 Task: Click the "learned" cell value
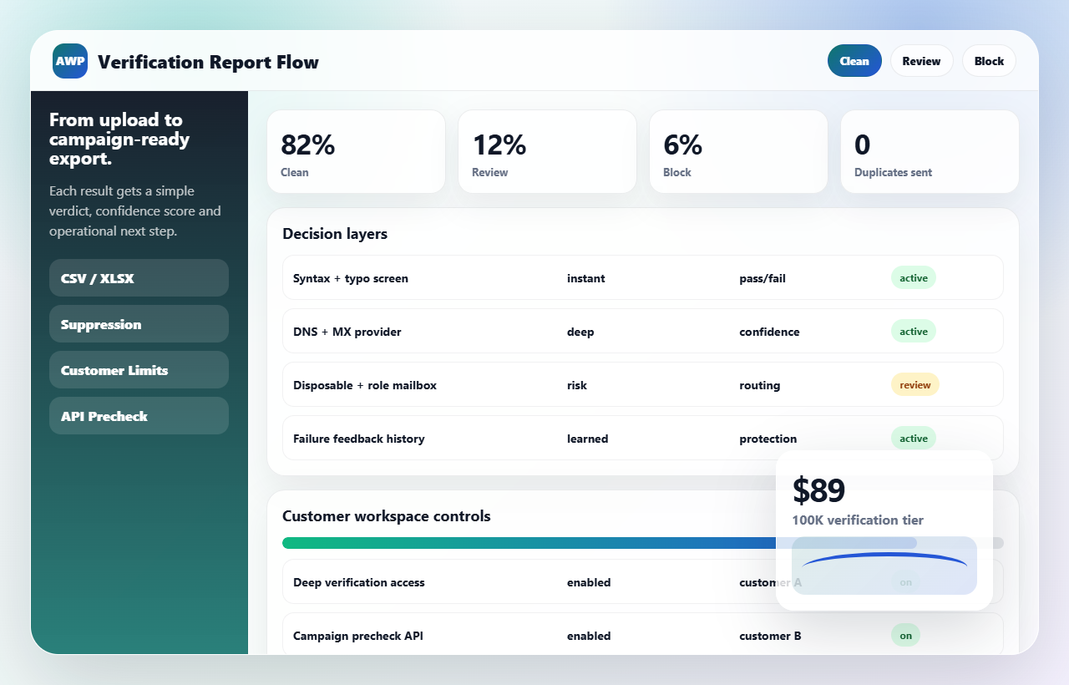tap(588, 439)
